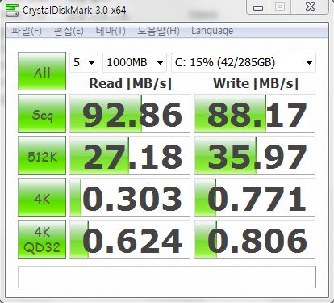Click the Seq read result 92.86
Image resolution: width=334 pixels, height=303 pixels.
[x=130, y=113]
